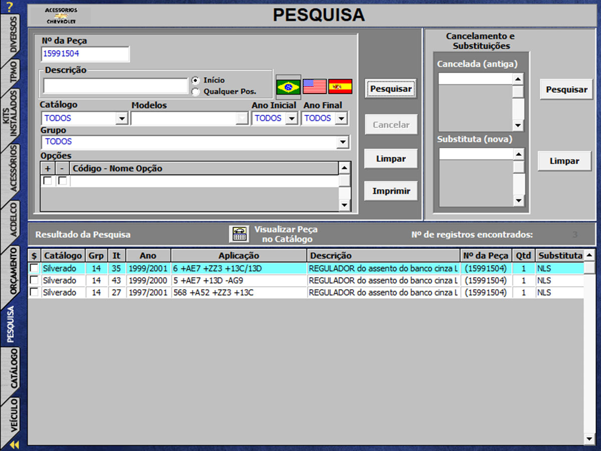Image resolution: width=601 pixels, height=451 pixels.
Task: Check the box for the It 35 row
Action: click(34, 268)
